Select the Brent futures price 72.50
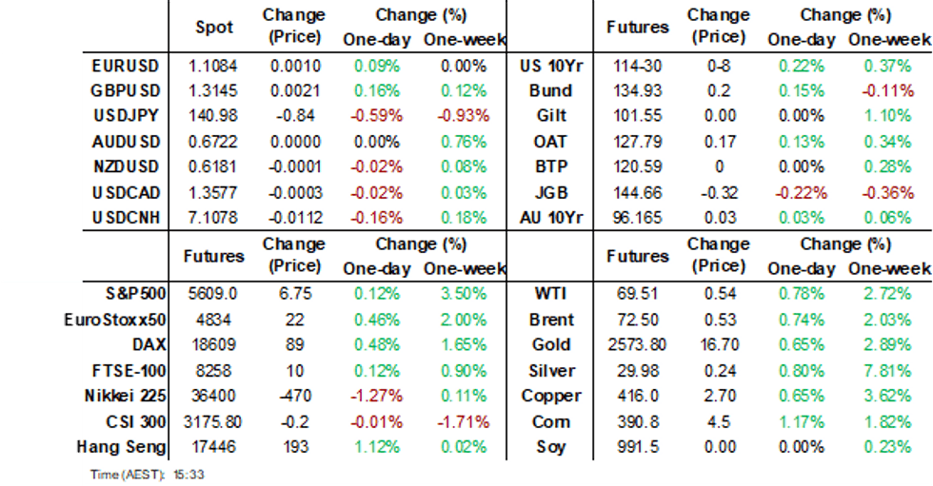This screenshot has height=486, width=933. pos(637,320)
